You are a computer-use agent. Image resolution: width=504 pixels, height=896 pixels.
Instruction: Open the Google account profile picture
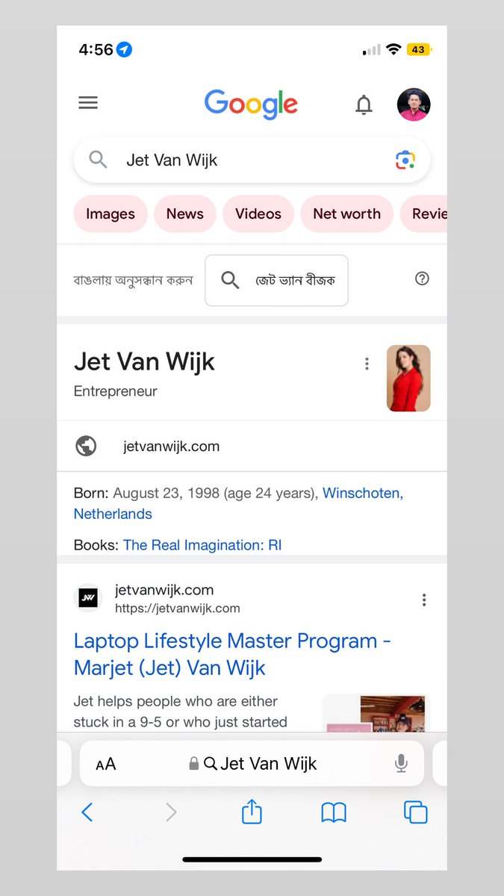[414, 105]
